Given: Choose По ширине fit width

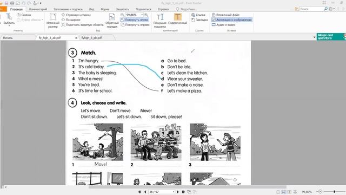Looking at the screenshot, I should (71, 19).
